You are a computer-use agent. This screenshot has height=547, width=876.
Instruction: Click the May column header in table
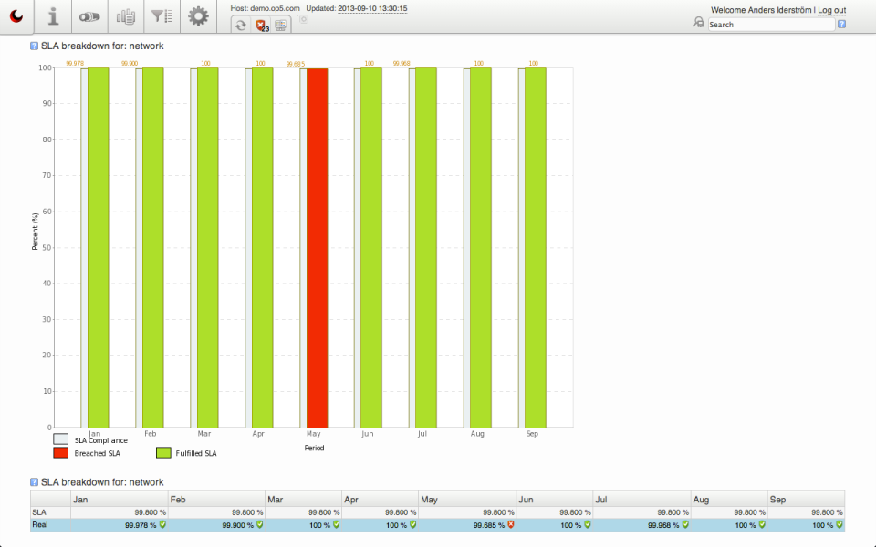click(467, 499)
